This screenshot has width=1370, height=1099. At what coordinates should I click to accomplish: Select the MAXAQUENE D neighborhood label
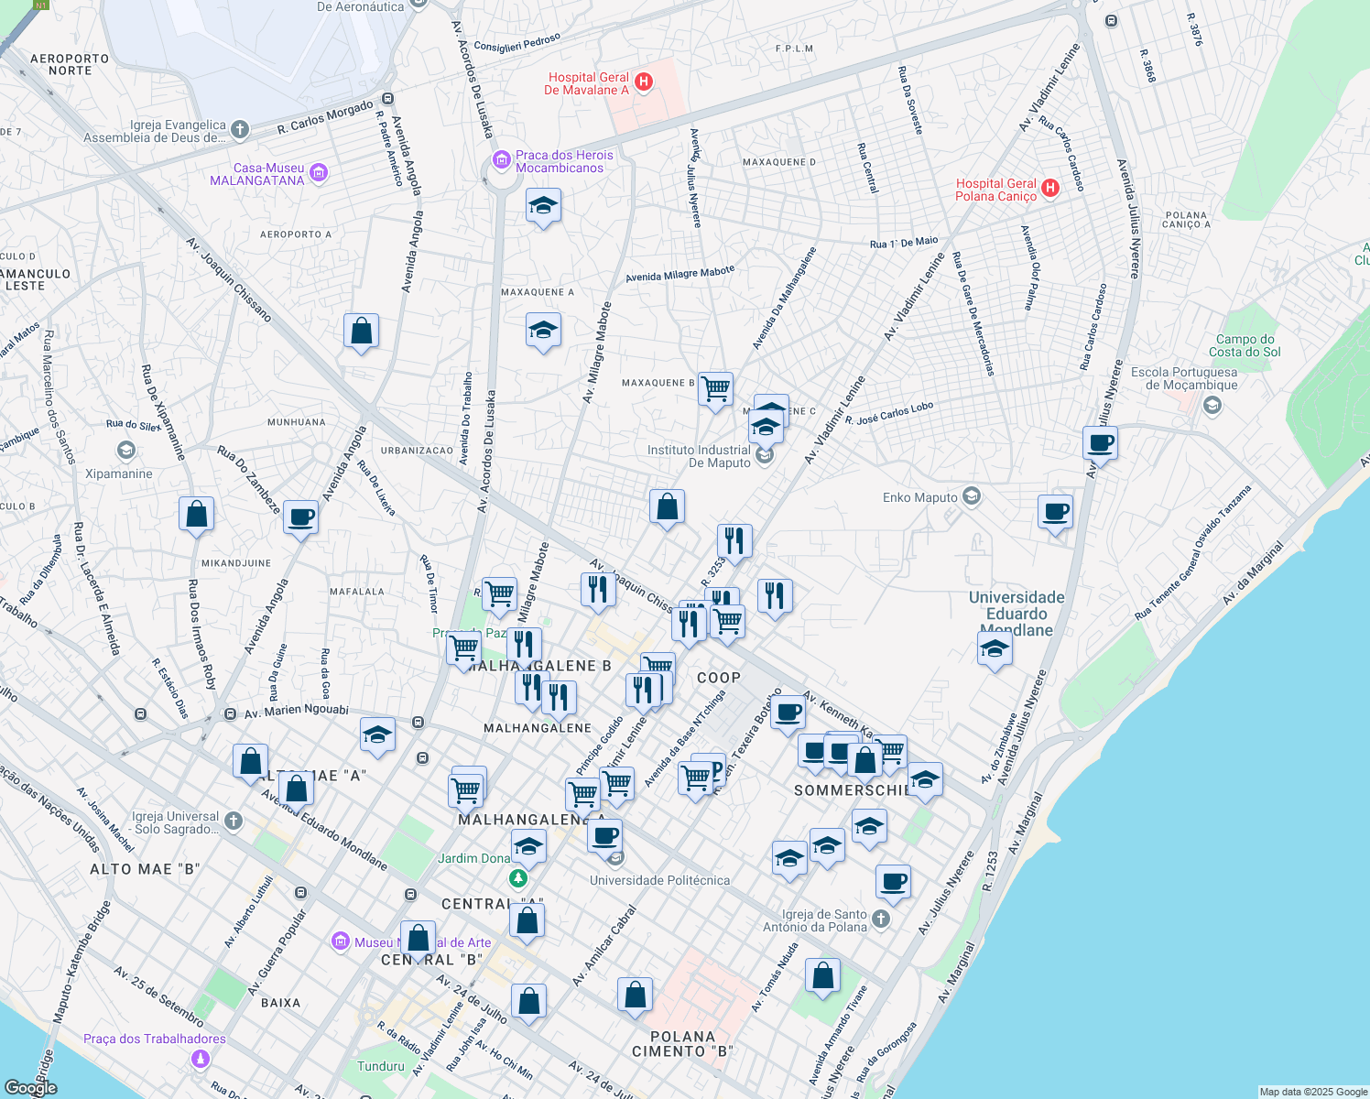coord(779,162)
